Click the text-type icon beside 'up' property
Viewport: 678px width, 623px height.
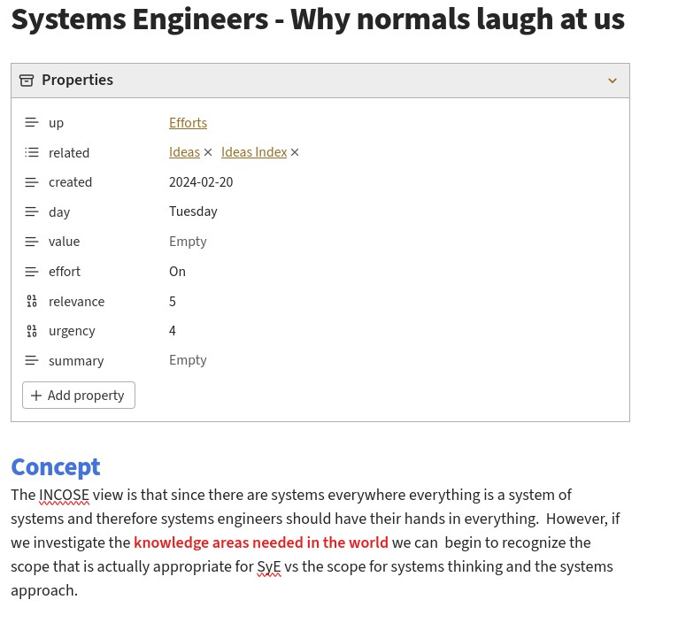[32, 123]
